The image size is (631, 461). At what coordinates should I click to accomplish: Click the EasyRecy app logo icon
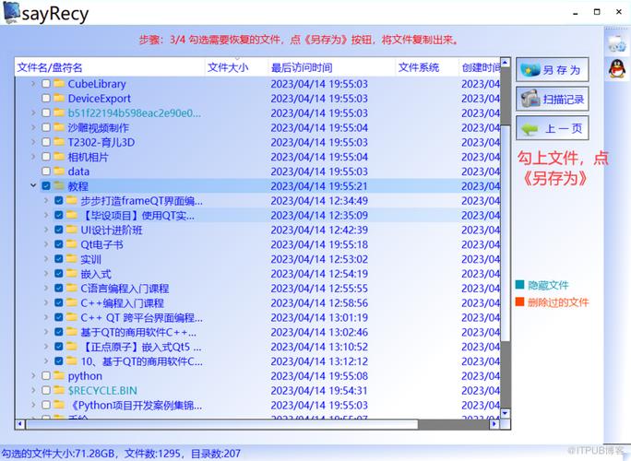pyautogui.click(x=12, y=13)
